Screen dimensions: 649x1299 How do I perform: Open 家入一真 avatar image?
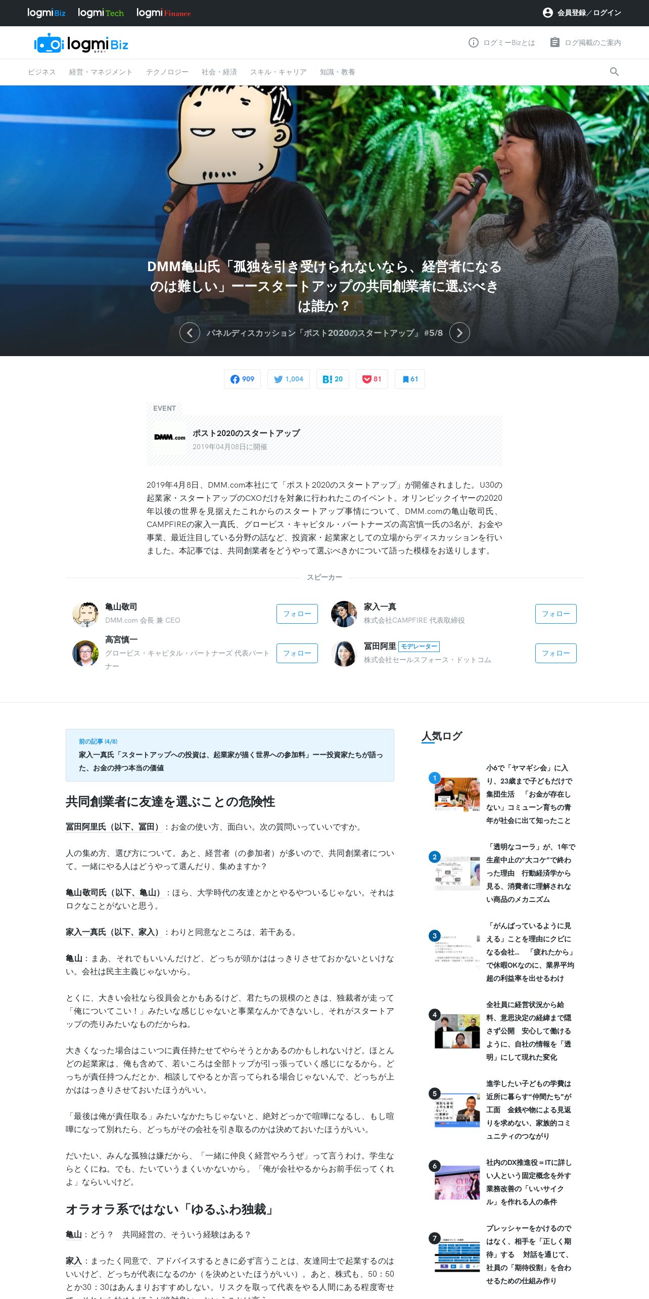tap(344, 614)
